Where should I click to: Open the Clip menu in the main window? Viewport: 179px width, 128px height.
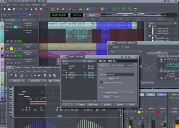click(21, 5)
